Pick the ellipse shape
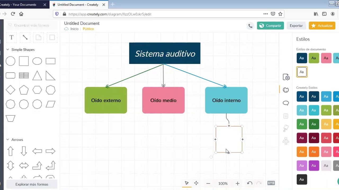This screenshot has height=190, width=339. click(37, 61)
